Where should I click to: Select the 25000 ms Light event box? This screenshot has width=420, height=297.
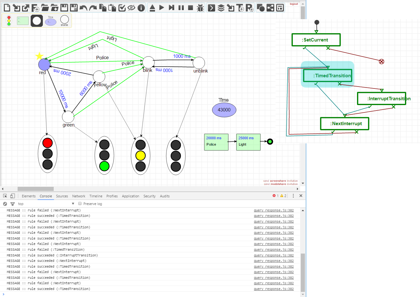[248, 142]
